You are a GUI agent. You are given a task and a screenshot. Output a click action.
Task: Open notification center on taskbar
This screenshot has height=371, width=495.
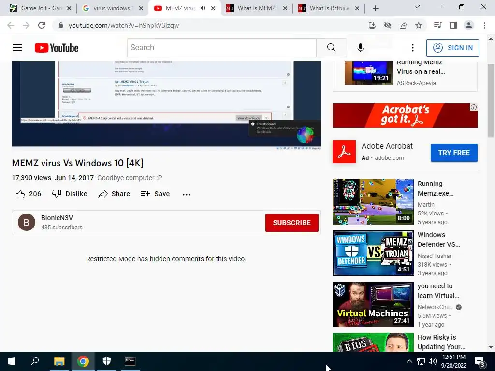(480, 361)
